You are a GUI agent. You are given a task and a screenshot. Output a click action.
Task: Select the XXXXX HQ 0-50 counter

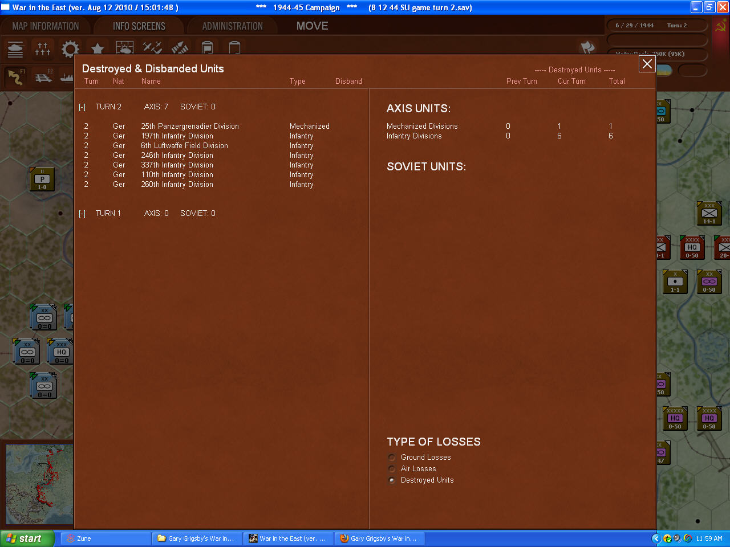675,418
